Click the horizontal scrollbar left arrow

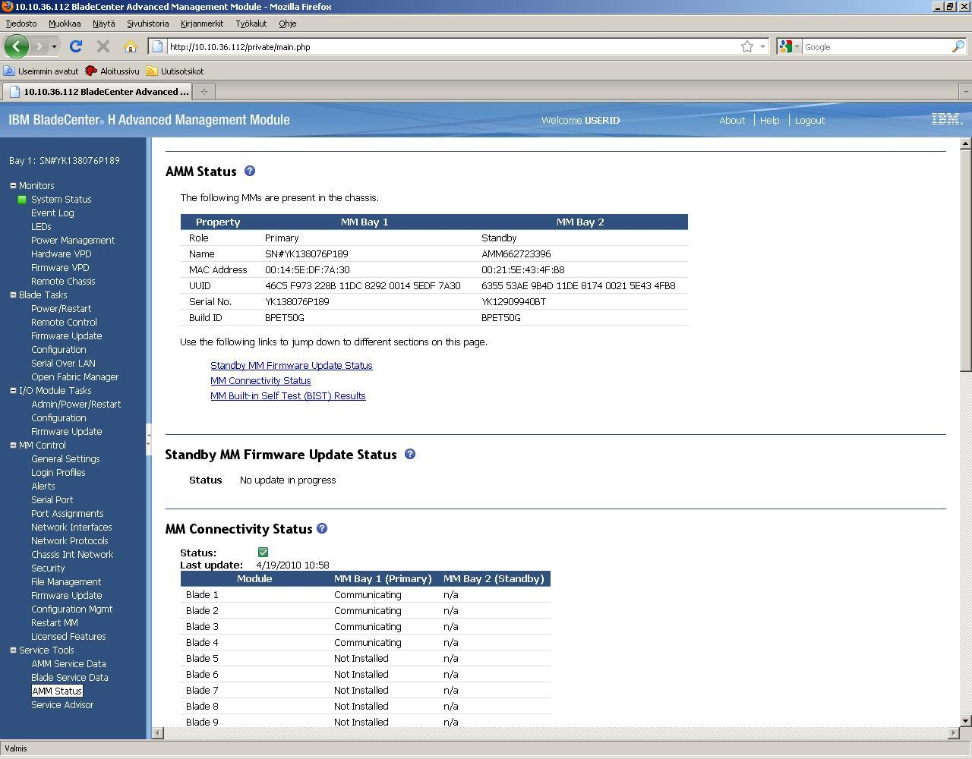157,733
